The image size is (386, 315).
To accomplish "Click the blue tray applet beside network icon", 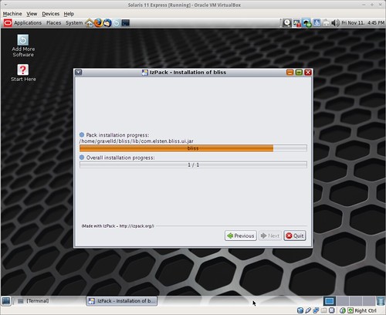I will click(x=317, y=23).
